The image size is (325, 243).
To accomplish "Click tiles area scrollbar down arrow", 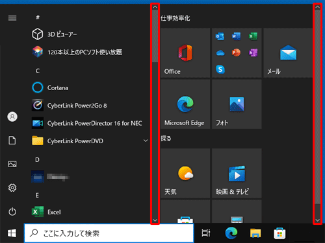I will coord(317,220).
